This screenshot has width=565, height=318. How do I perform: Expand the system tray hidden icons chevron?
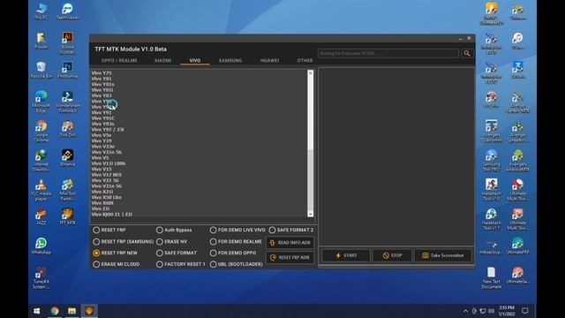[x=465, y=311]
